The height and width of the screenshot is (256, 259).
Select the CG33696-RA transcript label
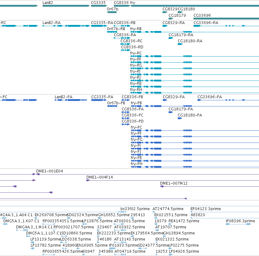(206, 23)
